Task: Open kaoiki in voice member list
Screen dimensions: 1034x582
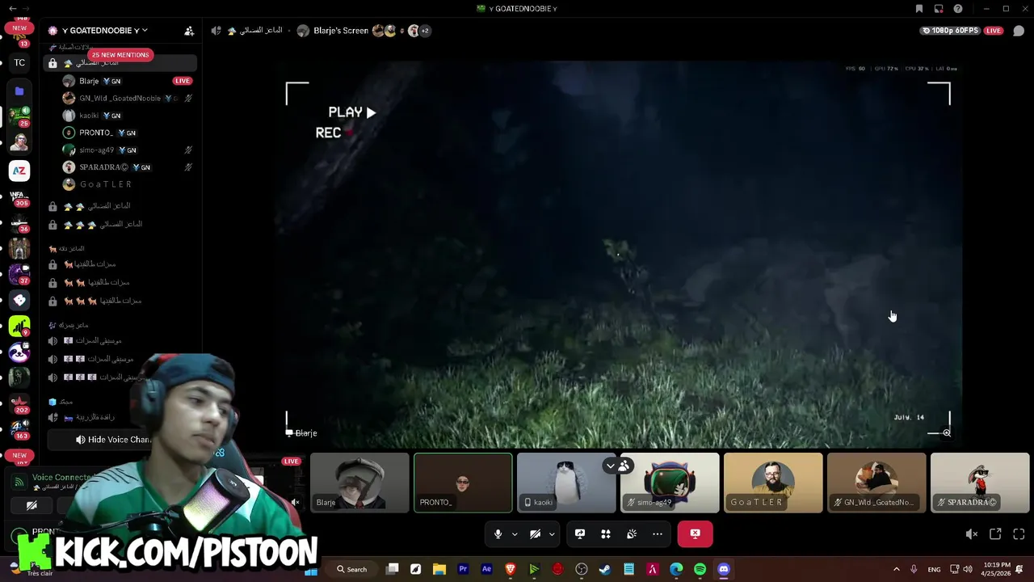Action: click(128, 116)
